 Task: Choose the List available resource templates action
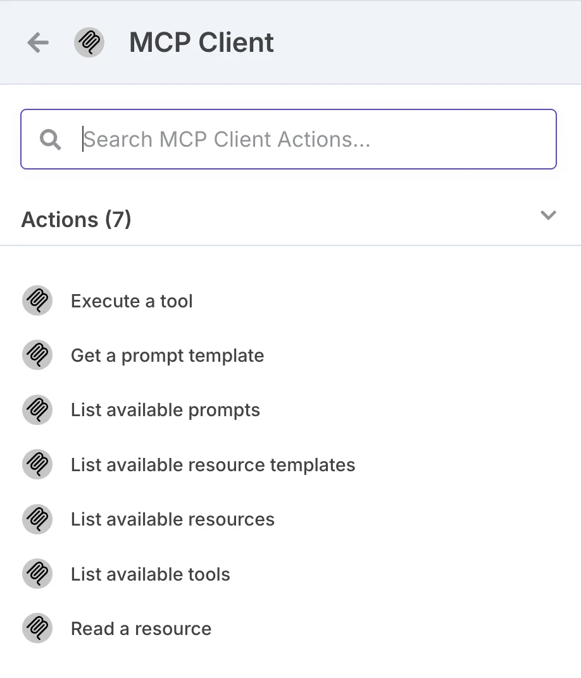click(x=213, y=464)
